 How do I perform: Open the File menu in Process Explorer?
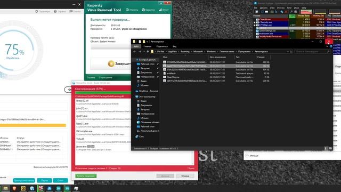click(256, 8)
